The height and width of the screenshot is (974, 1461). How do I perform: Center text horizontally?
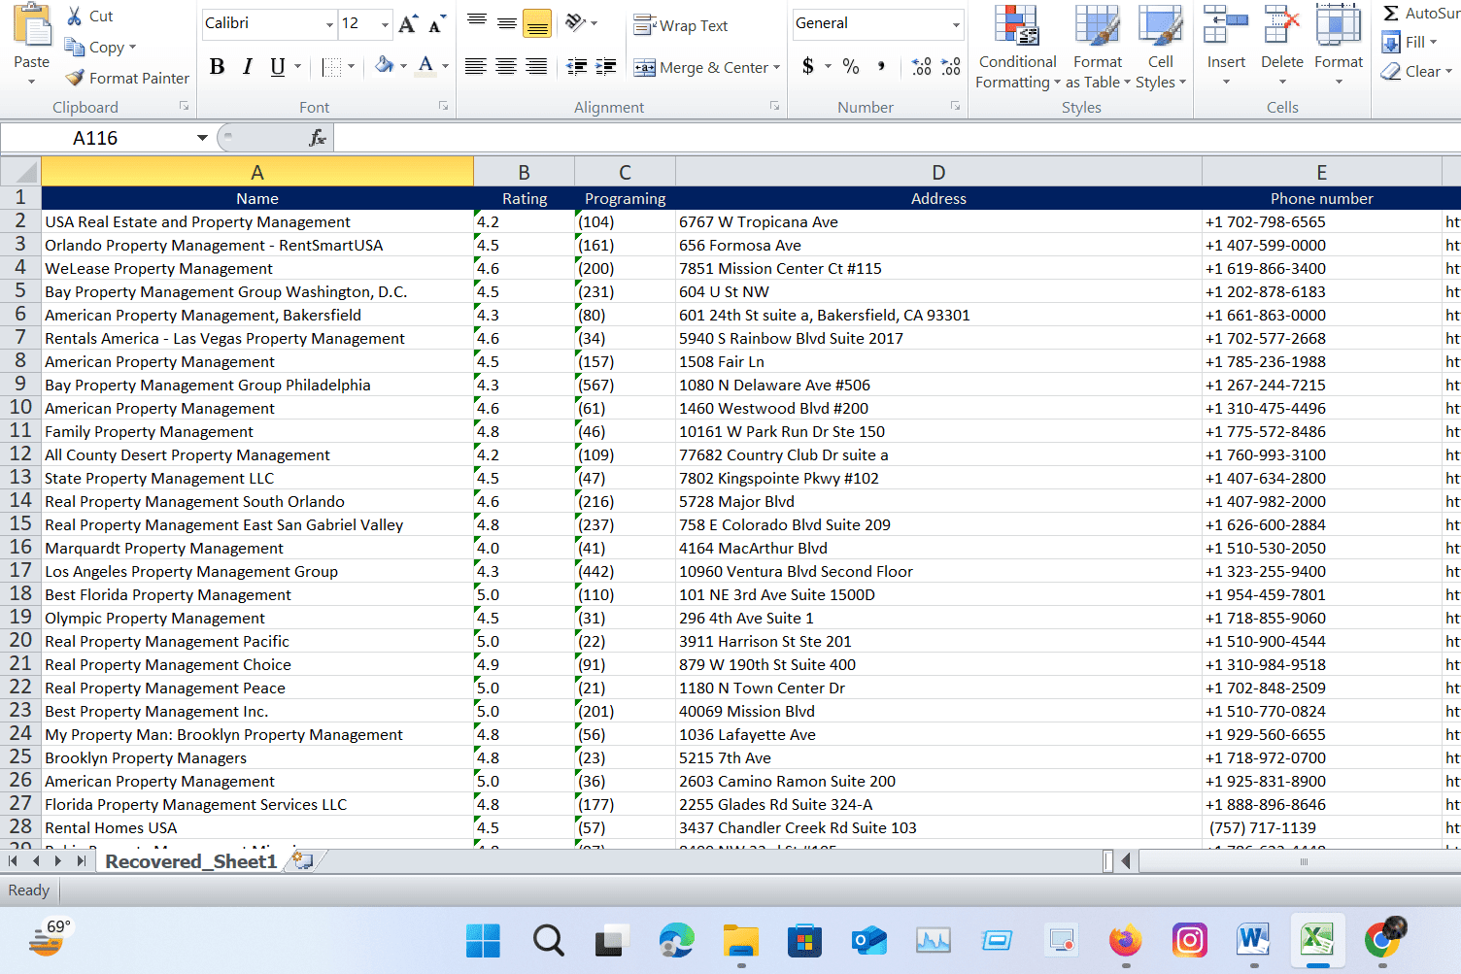tap(506, 66)
